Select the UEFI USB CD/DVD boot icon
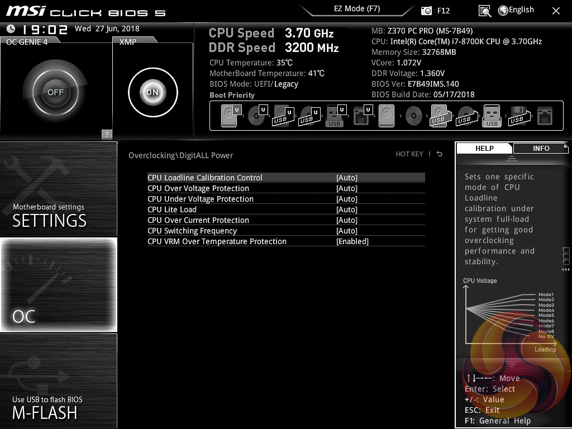 coord(309,116)
